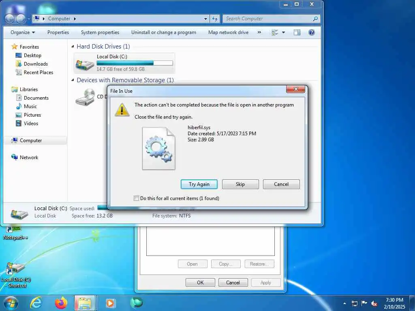Click '14.7 GB free of 59.8 GB' text

point(121,69)
